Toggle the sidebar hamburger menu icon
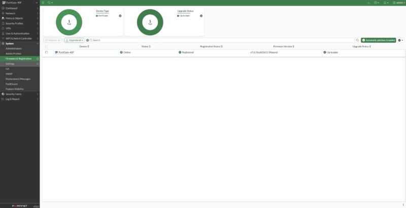This screenshot has height=208, width=406. click(x=43, y=3)
